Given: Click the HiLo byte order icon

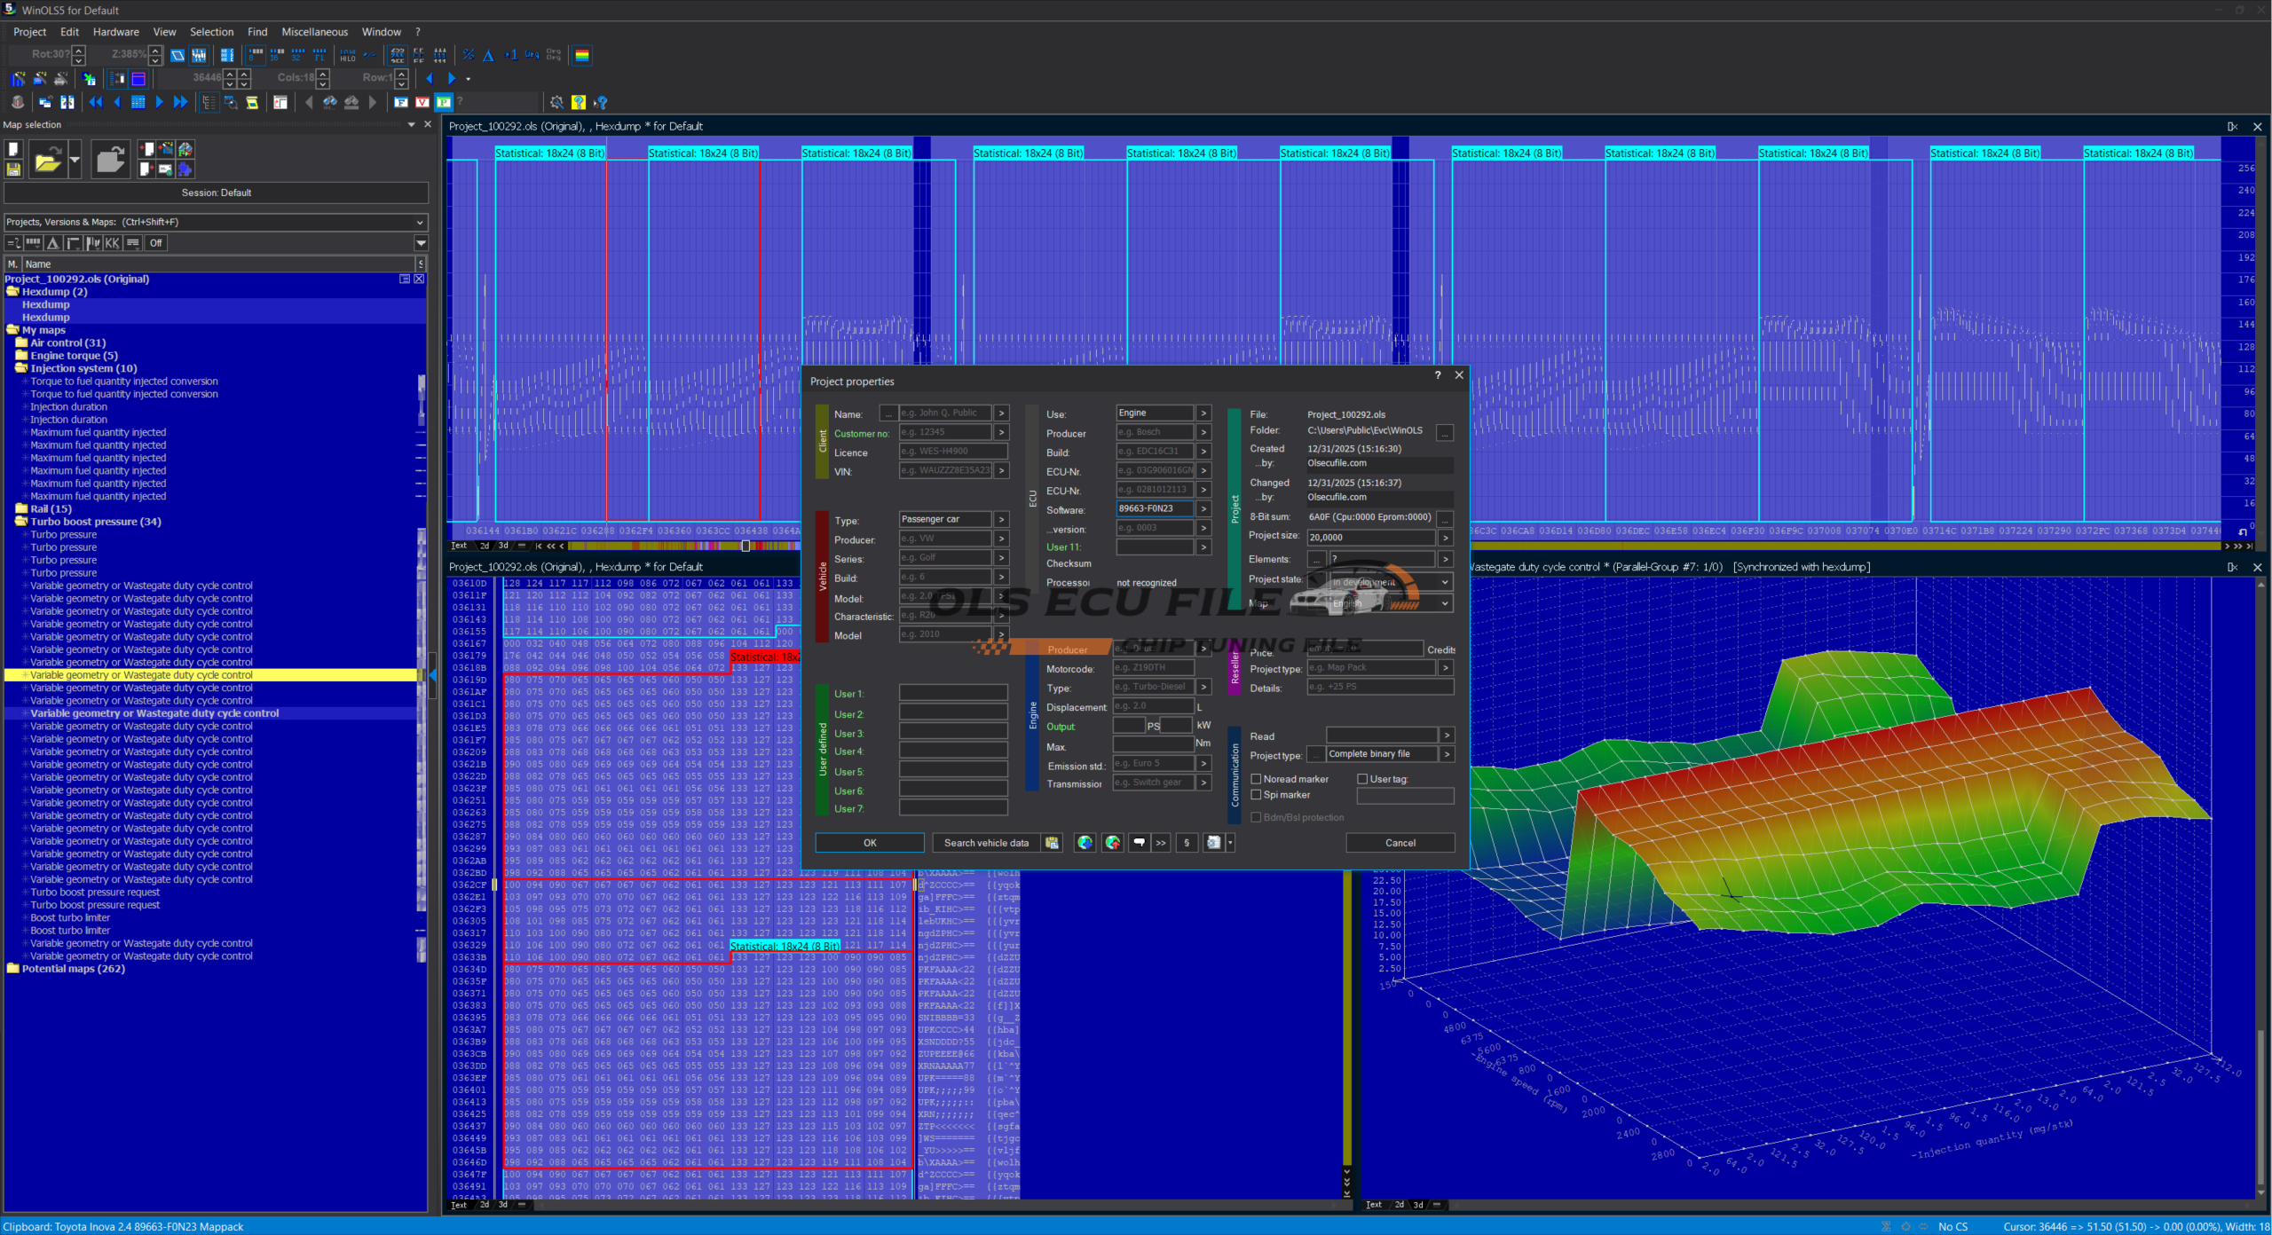Looking at the screenshot, I should 347,55.
